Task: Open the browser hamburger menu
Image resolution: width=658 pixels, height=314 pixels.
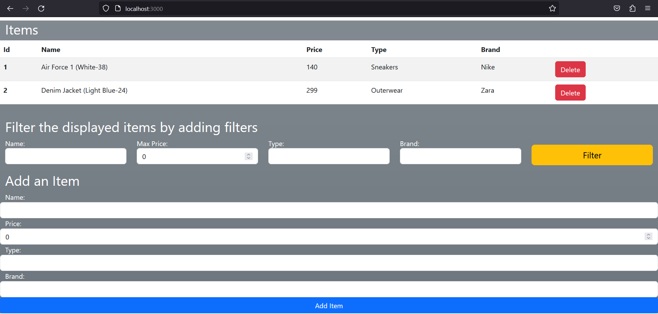Action: pos(648,8)
